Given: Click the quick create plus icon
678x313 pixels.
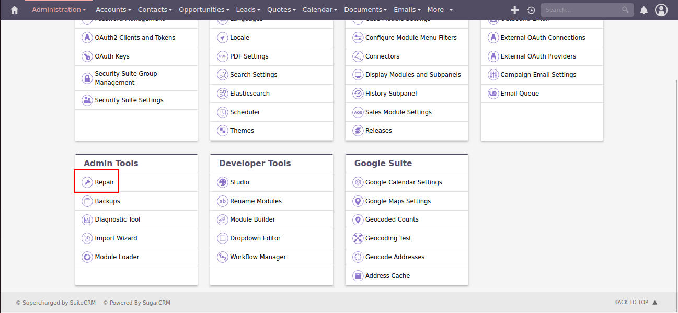Looking at the screenshot, I should (514, 10).
